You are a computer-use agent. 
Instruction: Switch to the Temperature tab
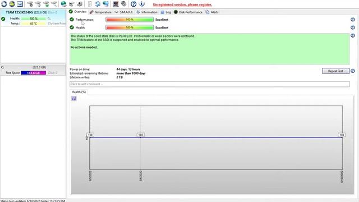tap(100, 12)
